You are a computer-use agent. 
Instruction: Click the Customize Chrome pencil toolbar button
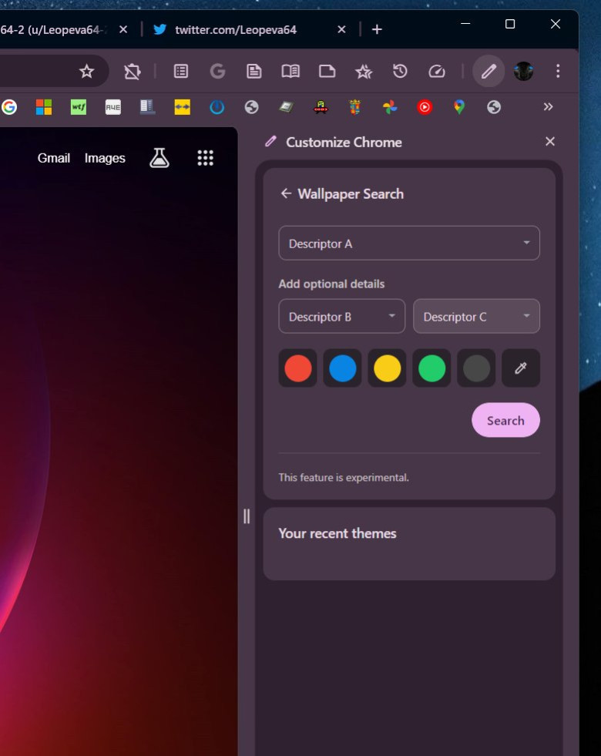tap(489, 72)
